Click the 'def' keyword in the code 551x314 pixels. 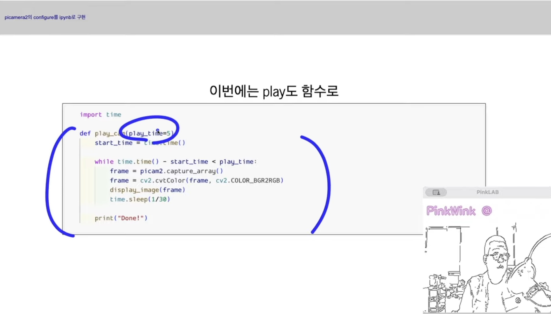85,133
